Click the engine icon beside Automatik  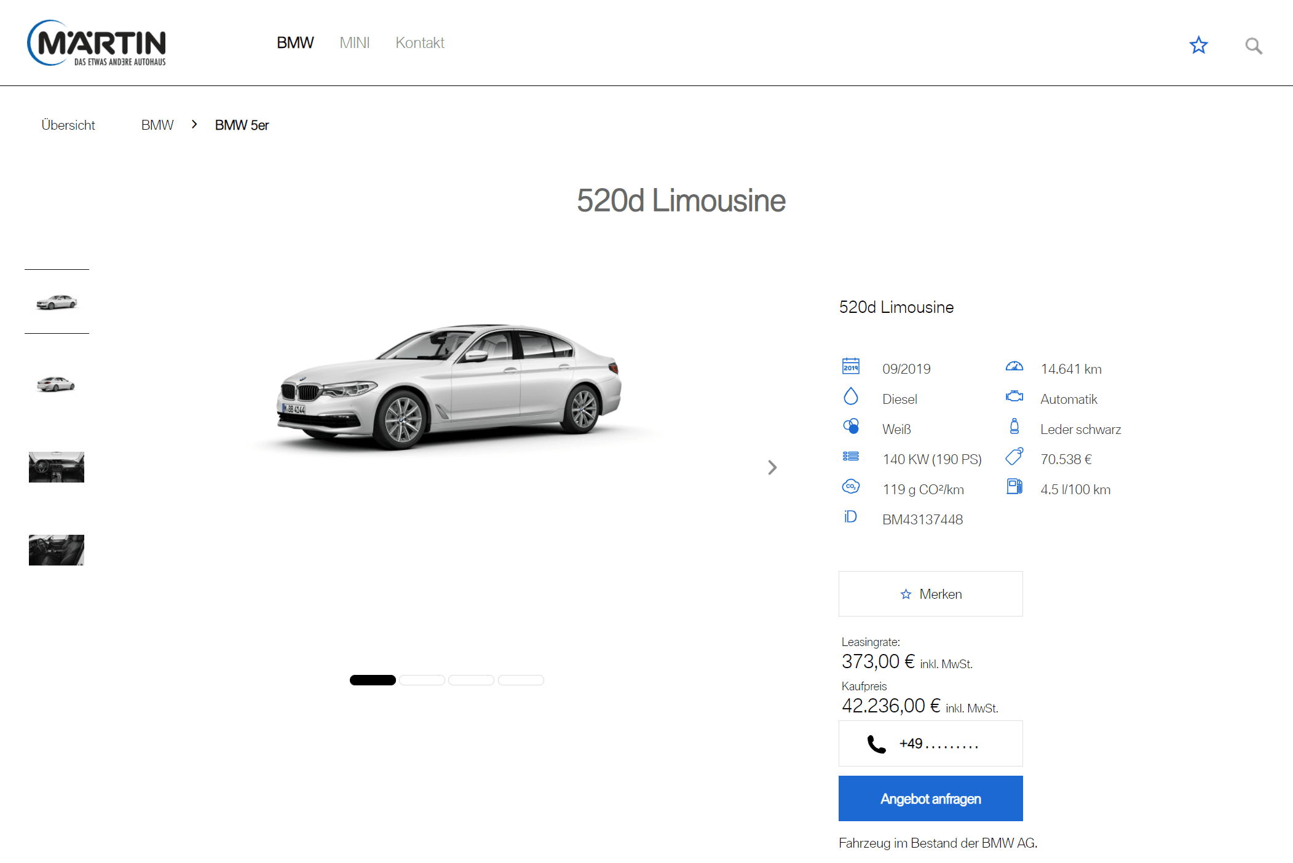click(x=1014, y=396)
